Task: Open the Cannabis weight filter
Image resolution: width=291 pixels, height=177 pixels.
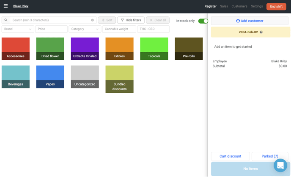Action: (119, 29)
